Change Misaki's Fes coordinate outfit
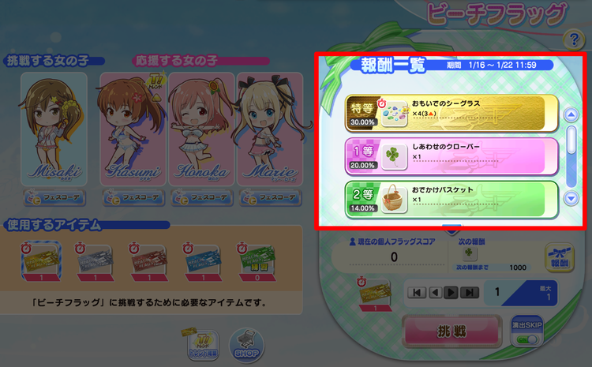The width and height of the screenshot is (592, 367). click(54, 197)
